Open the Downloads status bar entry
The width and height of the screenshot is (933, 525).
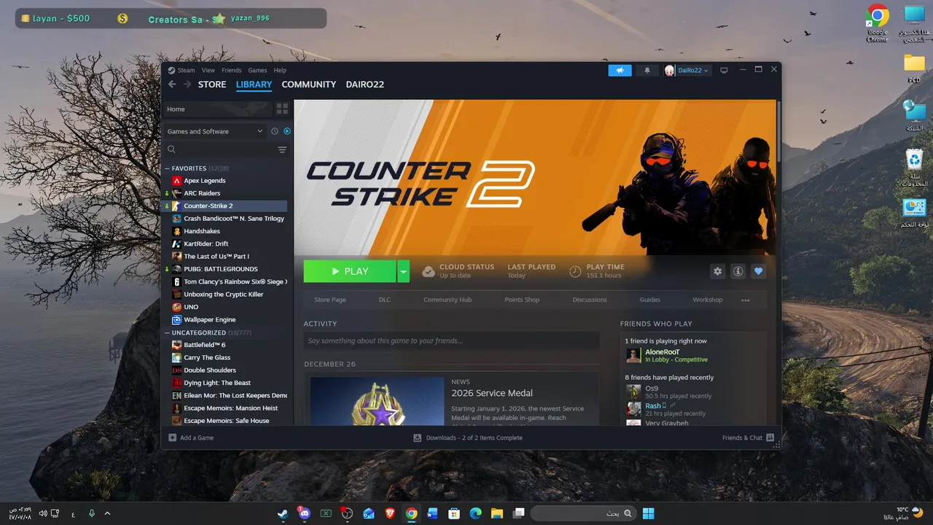468,438
